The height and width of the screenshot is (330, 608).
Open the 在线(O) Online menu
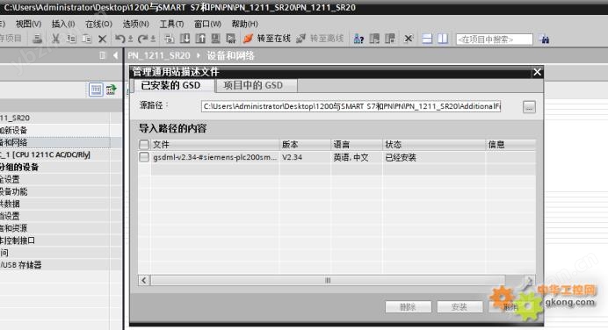tap(99, 24)
